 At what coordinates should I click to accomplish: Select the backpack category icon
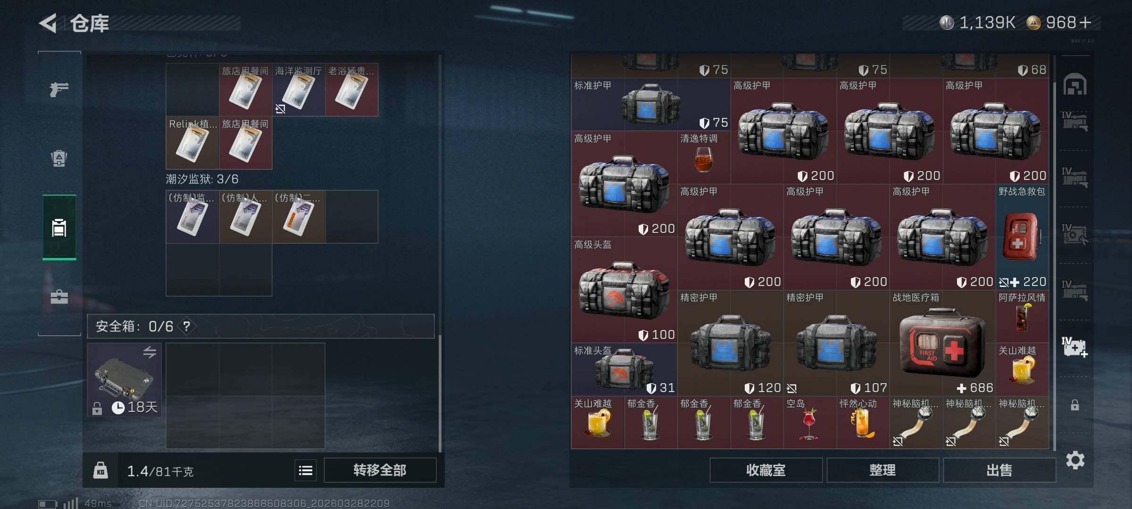click(x=59, y=158)
